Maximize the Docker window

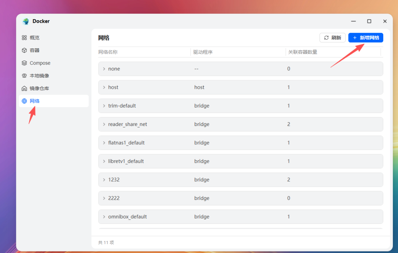coord(369,21)
